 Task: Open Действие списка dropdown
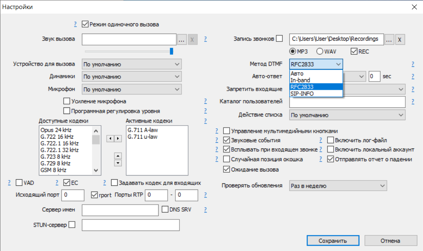click(347, 115)
